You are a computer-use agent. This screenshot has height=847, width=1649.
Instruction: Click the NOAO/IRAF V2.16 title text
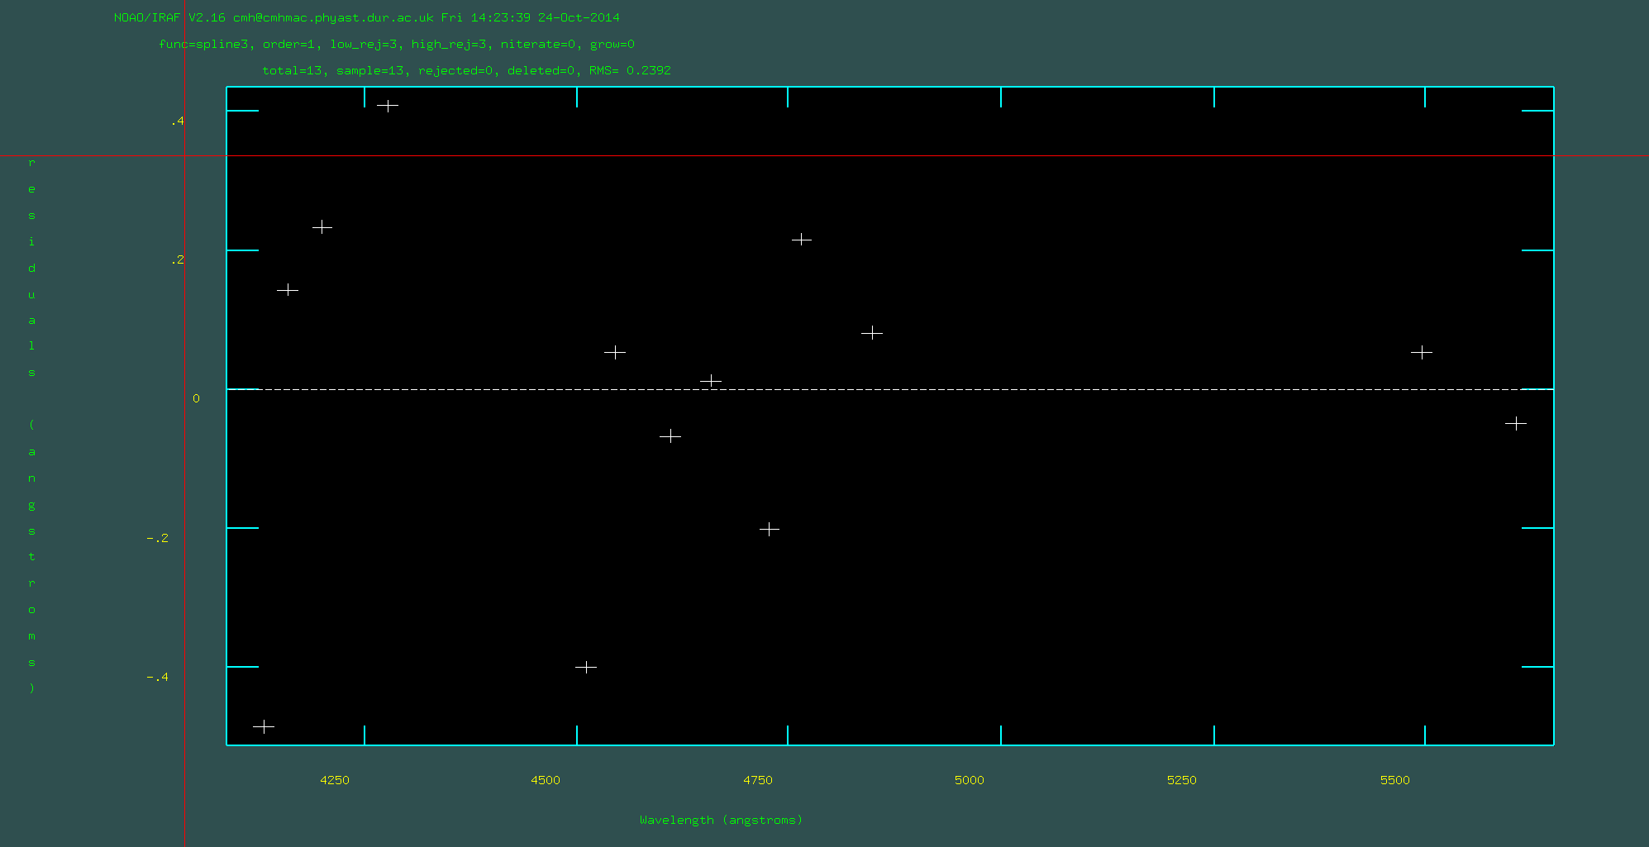169,17
